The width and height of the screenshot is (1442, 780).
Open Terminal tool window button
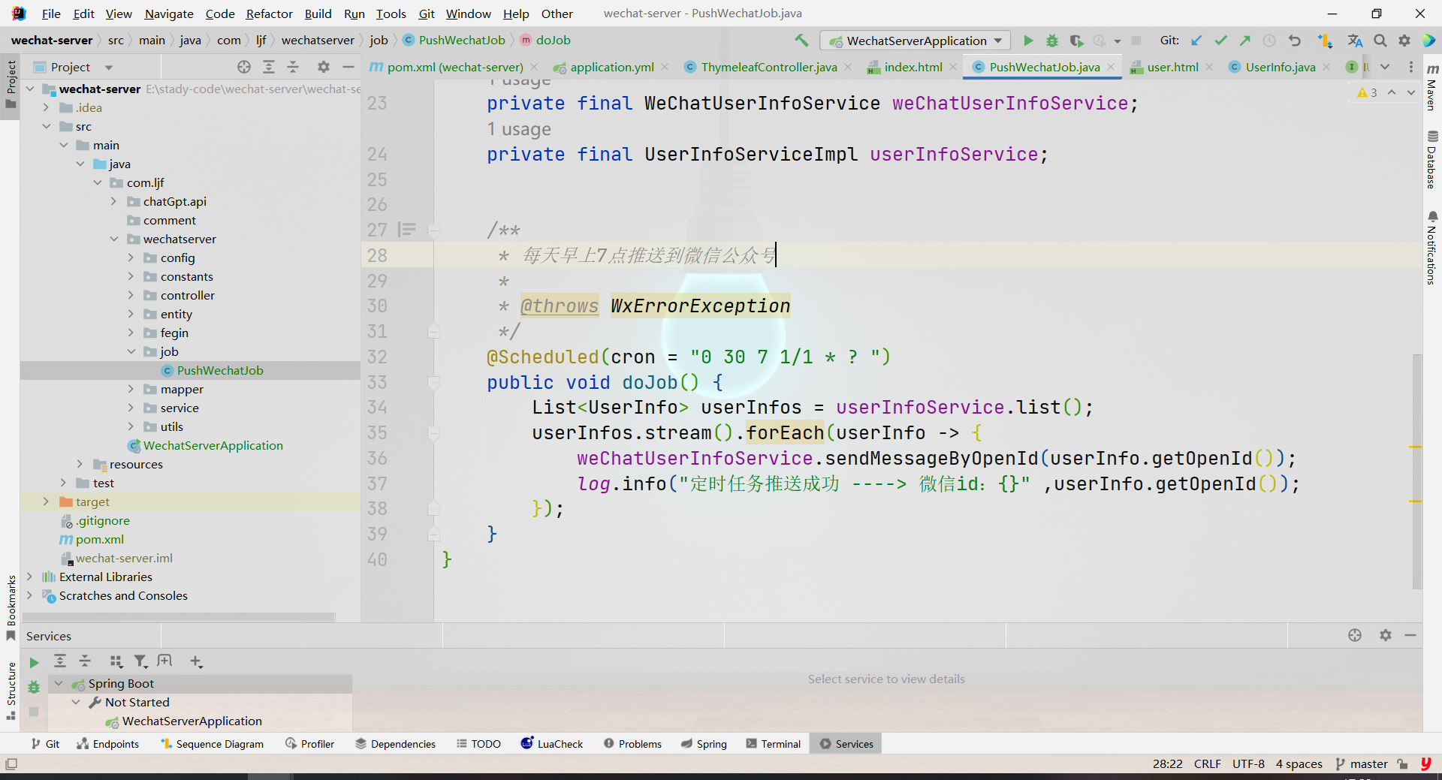[774, 744]
